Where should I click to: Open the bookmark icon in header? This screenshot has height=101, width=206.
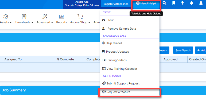(174, 3)
